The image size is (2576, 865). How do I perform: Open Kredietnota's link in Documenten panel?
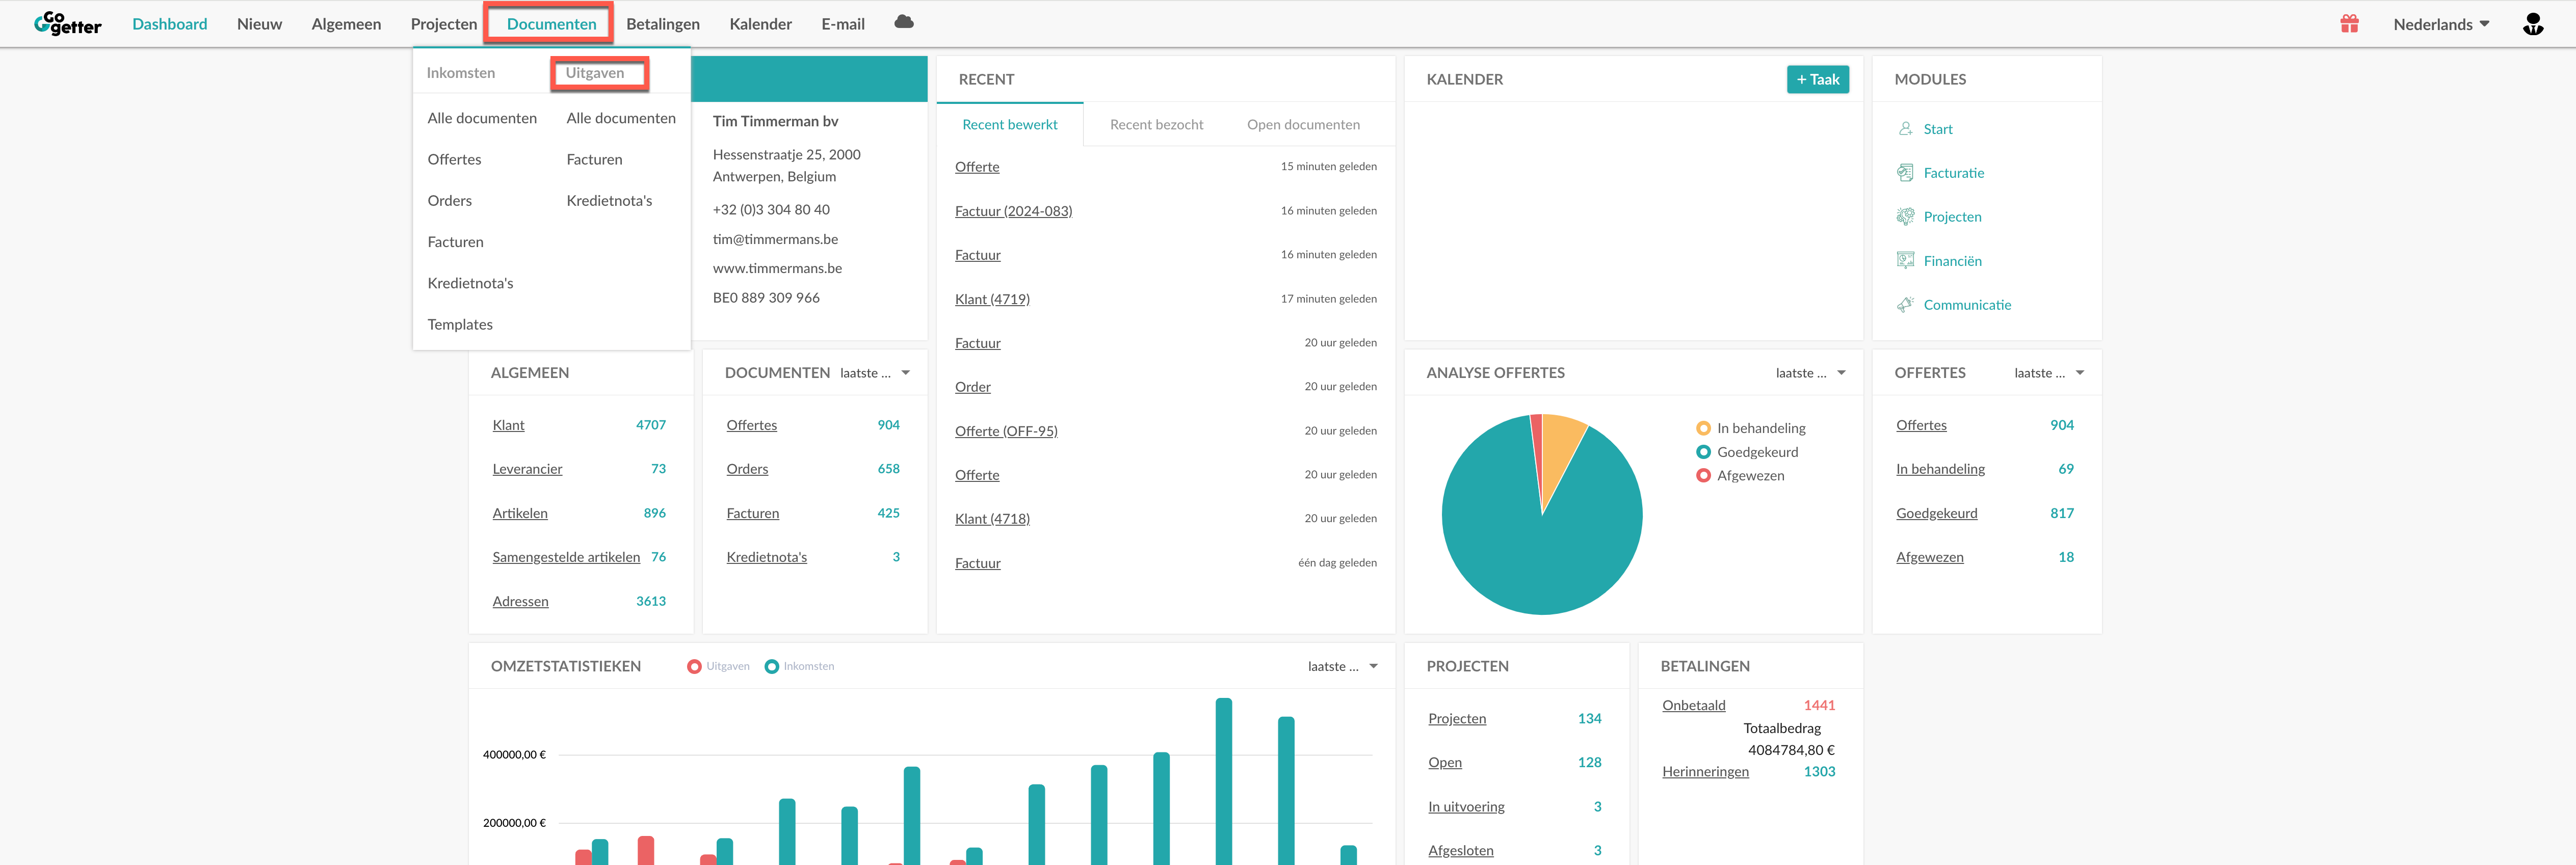coord(766,557)
